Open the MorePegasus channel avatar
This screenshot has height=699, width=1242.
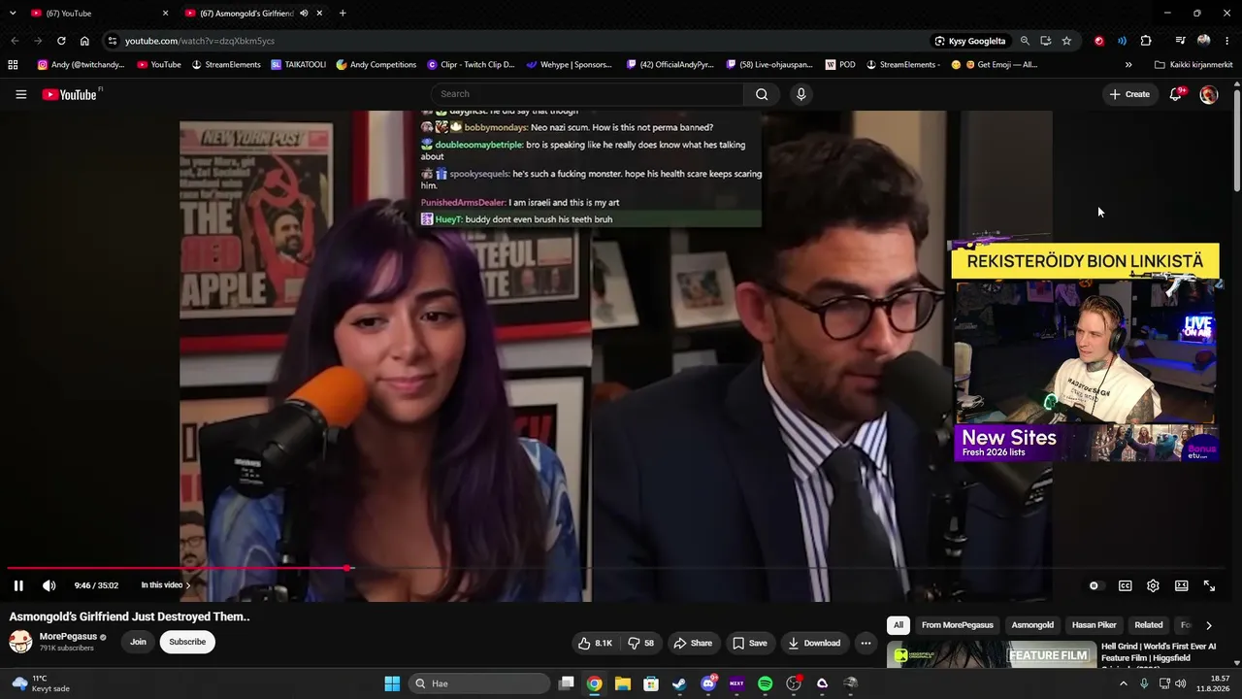tap(20, 641)
